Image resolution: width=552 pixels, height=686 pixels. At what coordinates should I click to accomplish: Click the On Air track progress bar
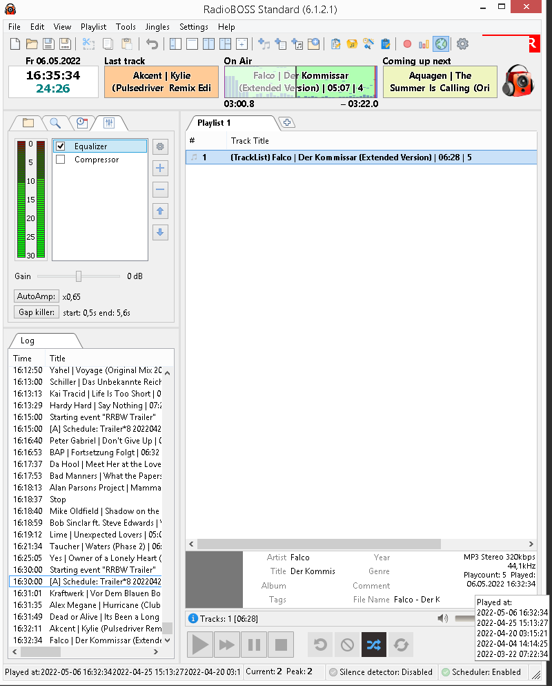coord(301,82)
